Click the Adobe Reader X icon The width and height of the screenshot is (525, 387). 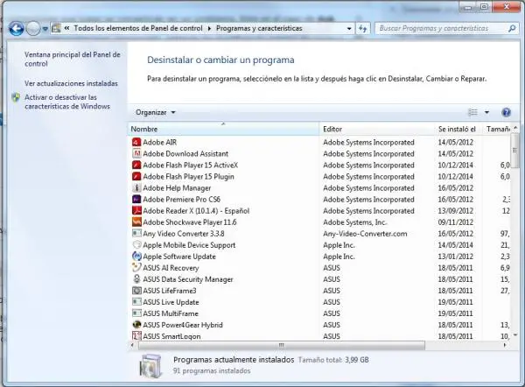[x=136, y=210]
